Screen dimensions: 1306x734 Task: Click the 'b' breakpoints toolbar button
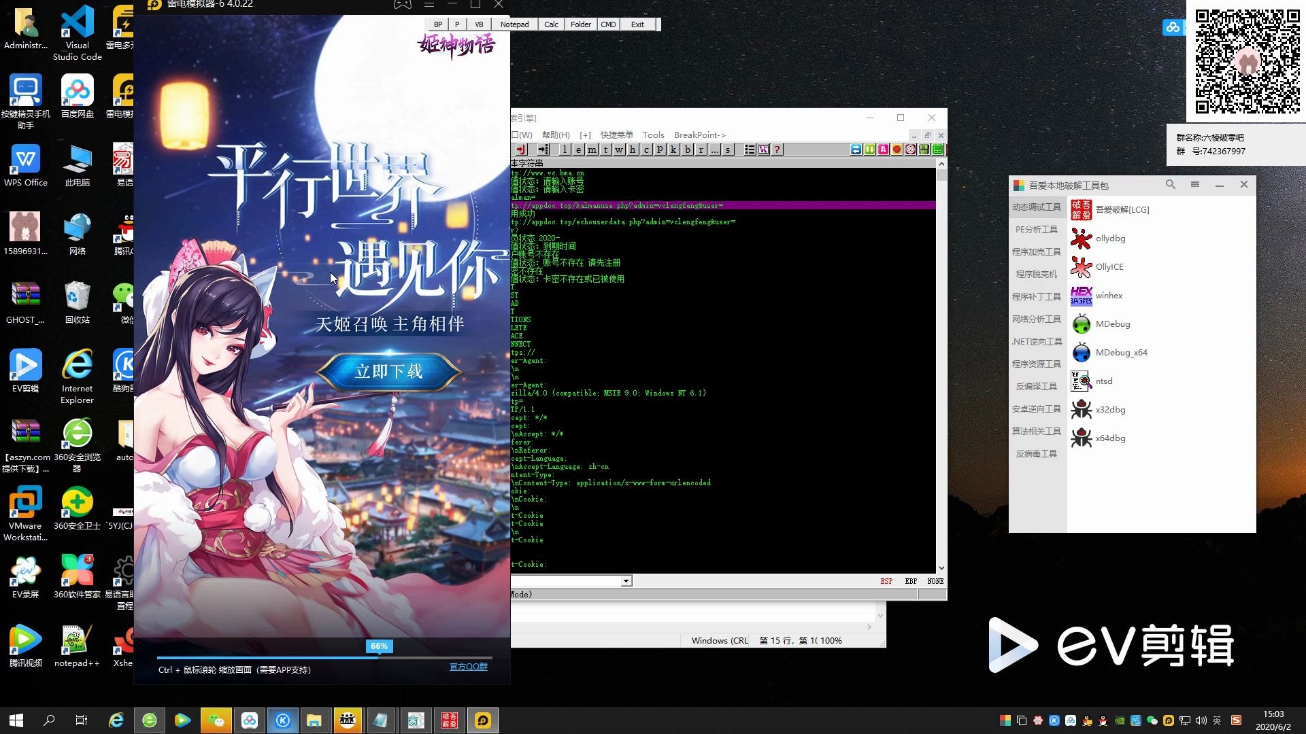click(x=688, y=150)
